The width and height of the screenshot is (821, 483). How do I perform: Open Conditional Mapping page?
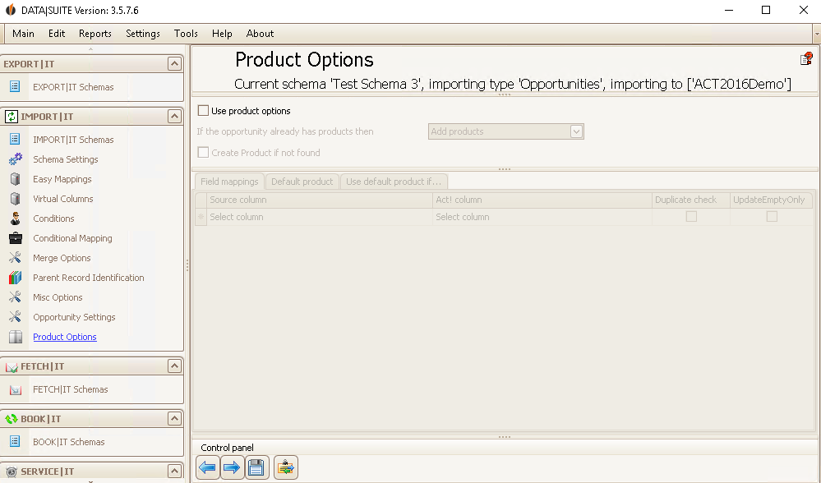73,238
